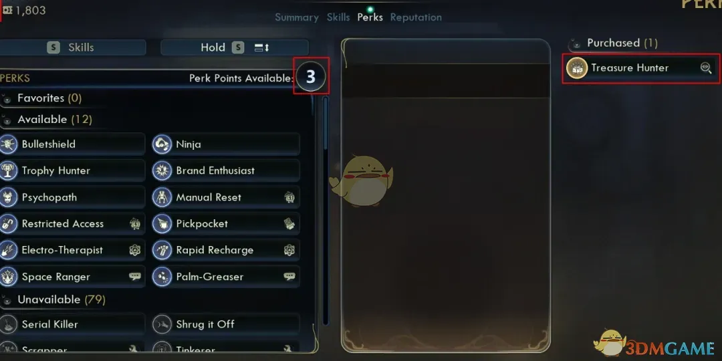Open the Skills tab at top
Viewport: 722px width, 361px height.
coord(338,17)
